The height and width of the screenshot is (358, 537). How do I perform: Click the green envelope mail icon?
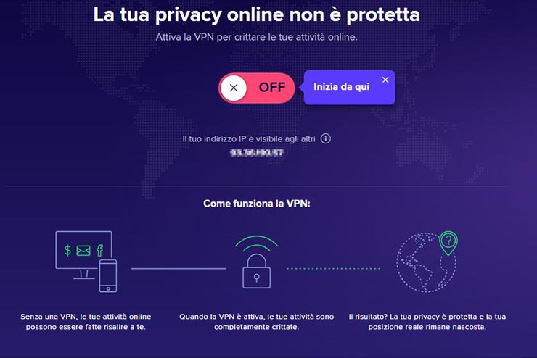[83, 251]
